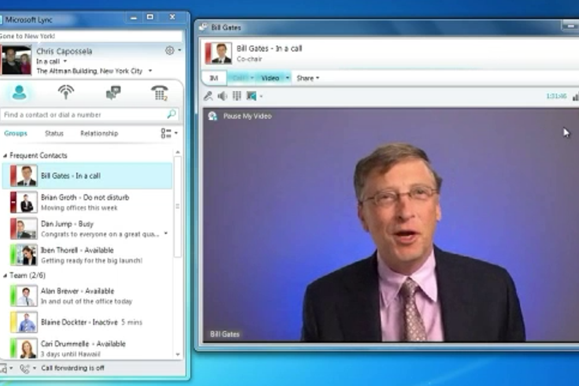The image size is (579, 386).
Task: Click contact list scroll up arrow
Action: click(177, 152)
